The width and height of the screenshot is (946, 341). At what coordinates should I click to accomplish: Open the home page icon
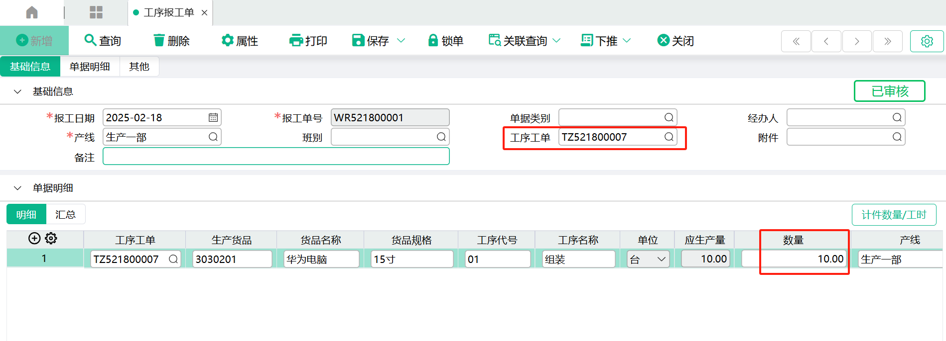tap(32, 12)
